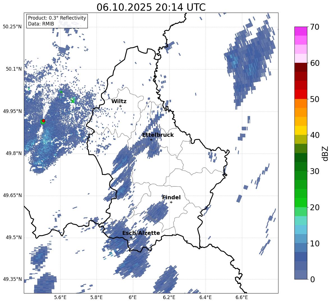This screenshot has height=303, width=332.
Task: Click the Wiltz station cross marker
Action: (121, 106)
